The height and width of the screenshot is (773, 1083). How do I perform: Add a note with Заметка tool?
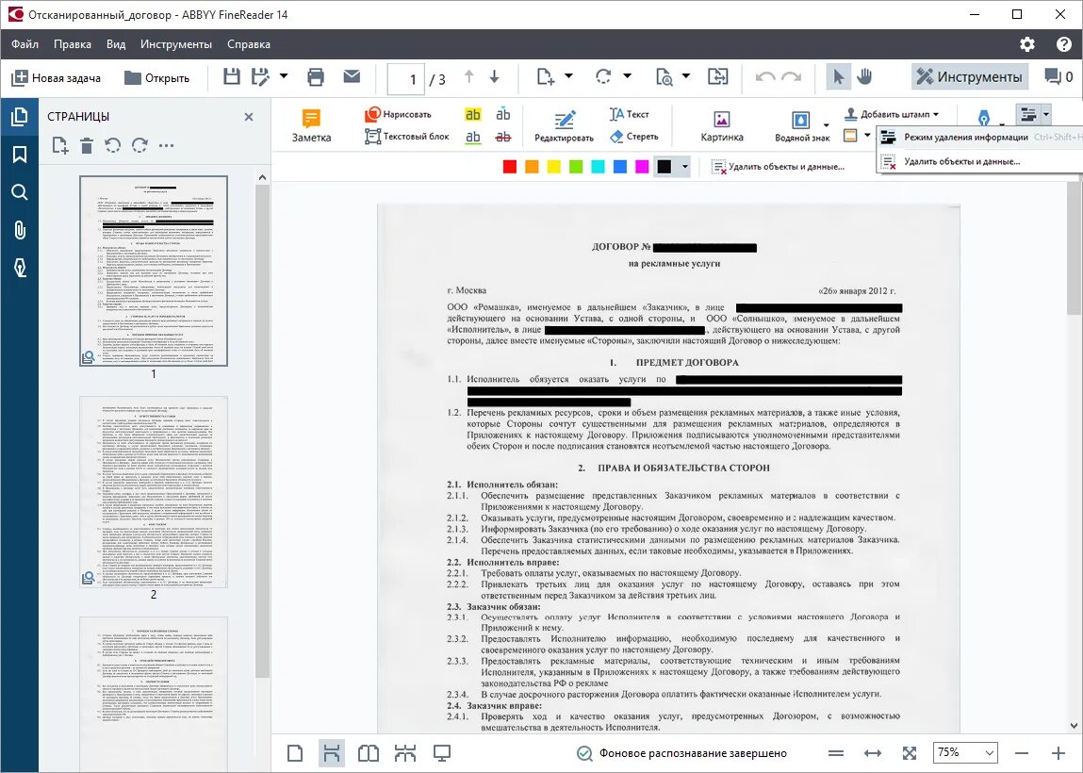pyautogui.click(x=311, y=126)
